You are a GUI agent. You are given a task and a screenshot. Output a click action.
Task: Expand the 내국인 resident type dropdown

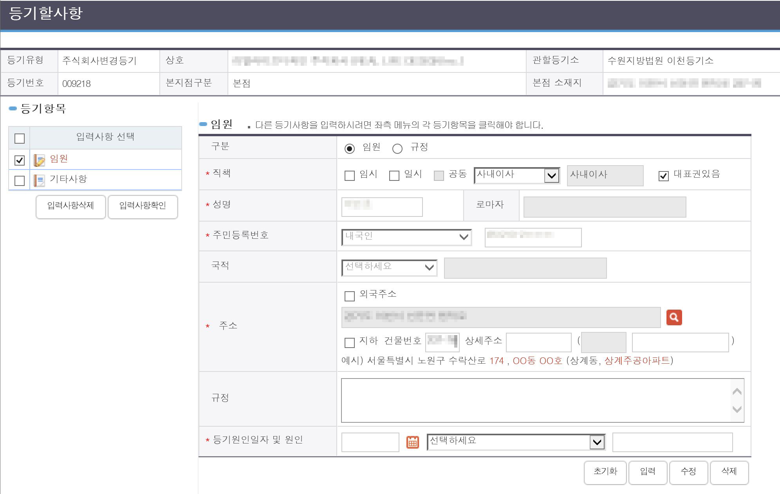406,237
